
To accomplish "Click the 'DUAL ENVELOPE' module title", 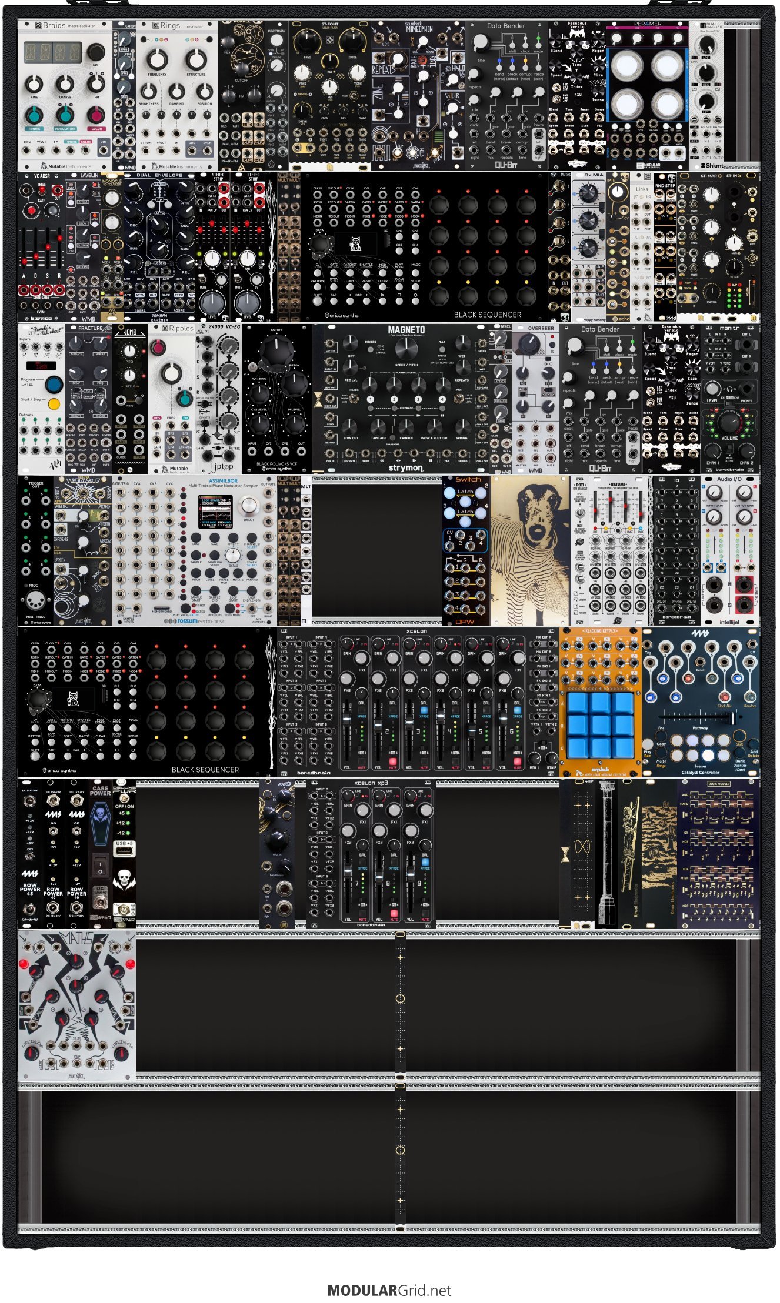I will (x=159, y=176).
